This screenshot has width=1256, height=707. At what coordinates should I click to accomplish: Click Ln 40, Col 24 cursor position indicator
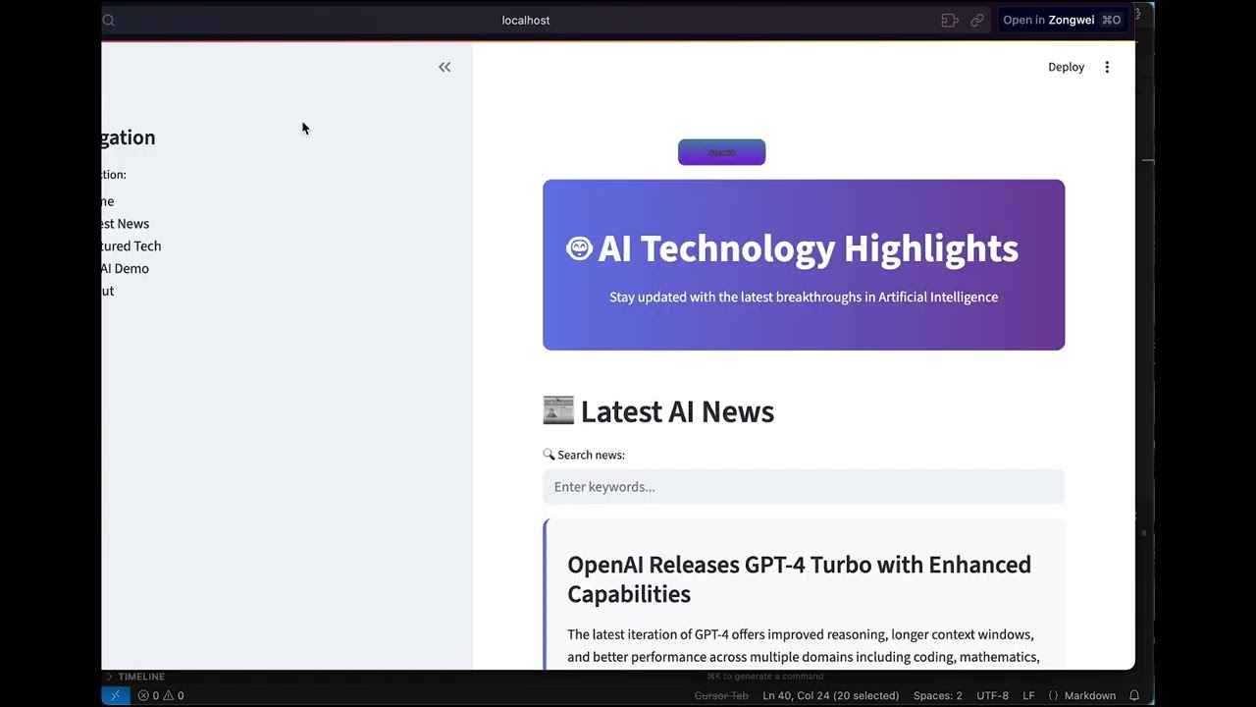pyautogui.click(x=830, y=695)
